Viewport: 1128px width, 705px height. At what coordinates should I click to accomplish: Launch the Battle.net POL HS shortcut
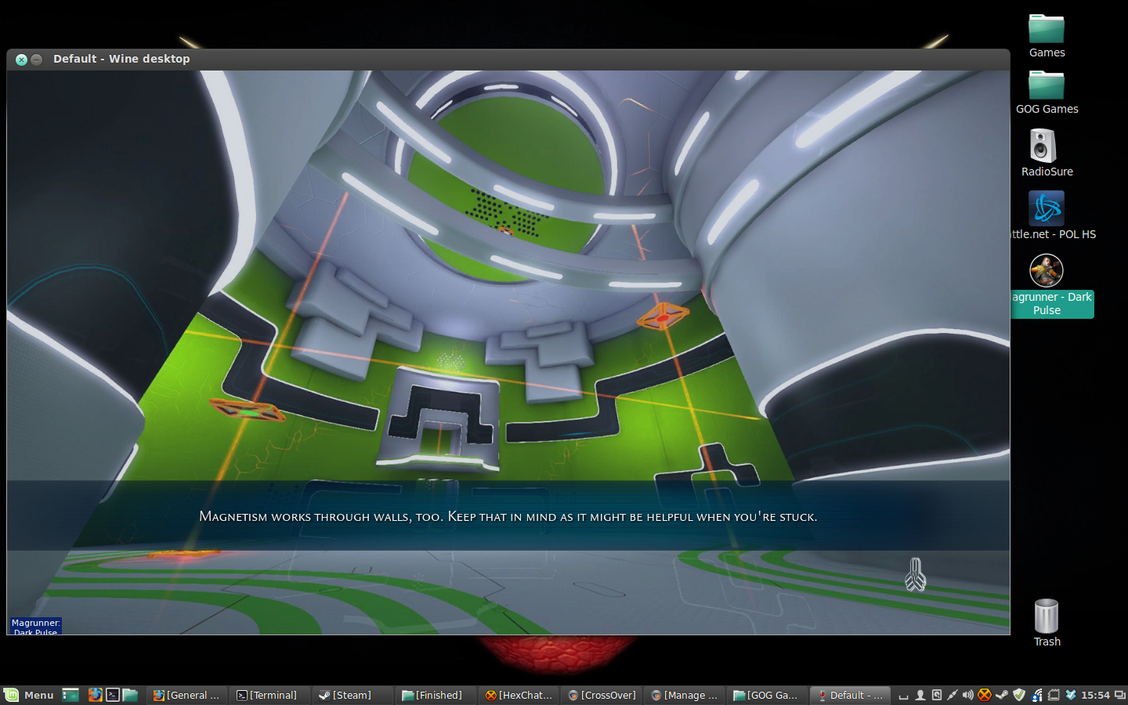[x=1047, y=209]
